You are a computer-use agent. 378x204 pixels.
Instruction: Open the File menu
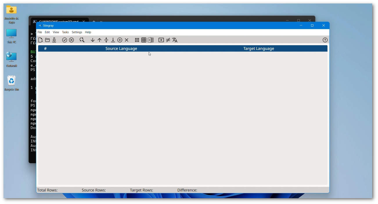[40, 32]
